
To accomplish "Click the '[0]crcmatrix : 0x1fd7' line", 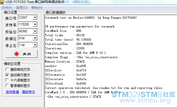I will [65, 75].
